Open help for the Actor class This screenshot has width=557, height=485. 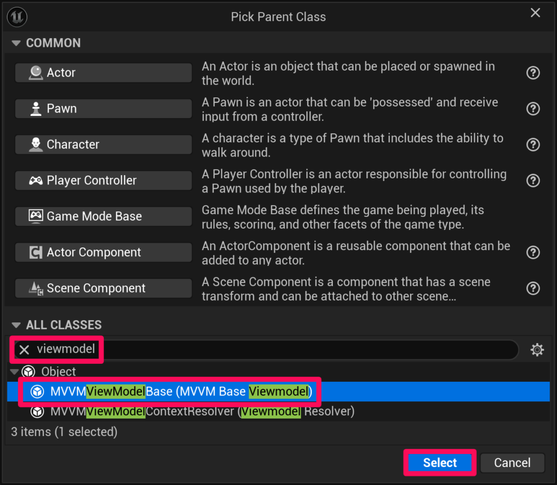point(533,73)
